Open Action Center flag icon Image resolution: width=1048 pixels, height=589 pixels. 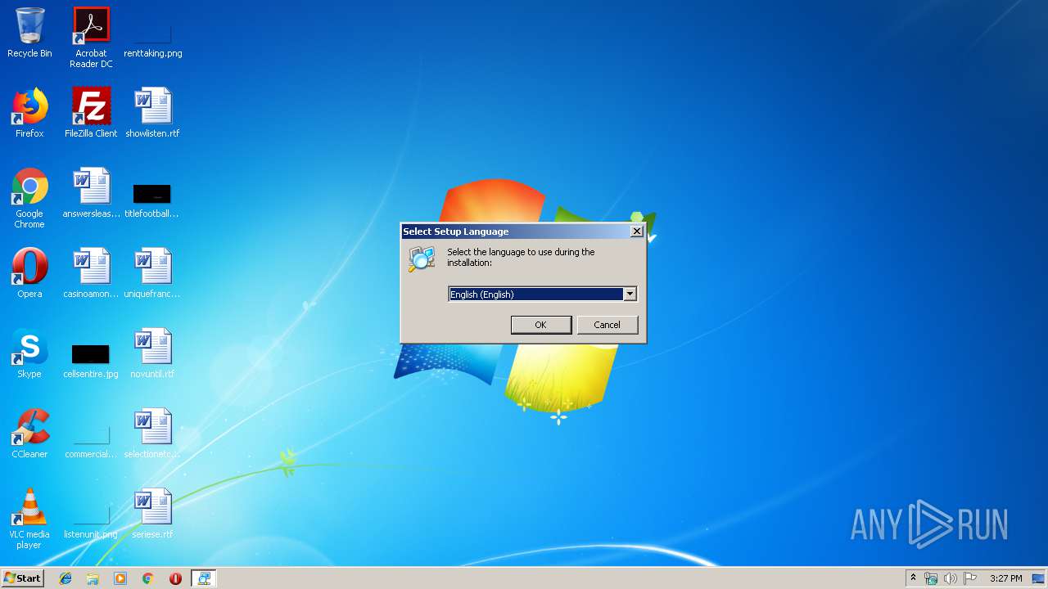tap(970, 578)
